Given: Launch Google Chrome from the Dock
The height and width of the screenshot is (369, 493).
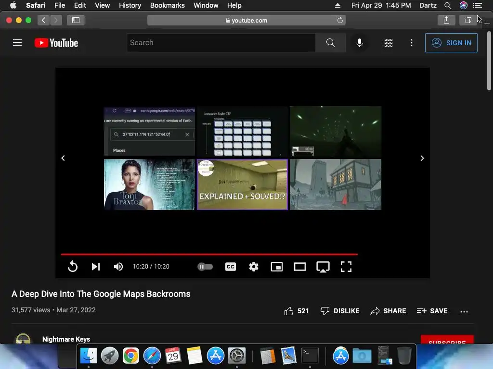Looking at the screenshot, I should [131, 356].
